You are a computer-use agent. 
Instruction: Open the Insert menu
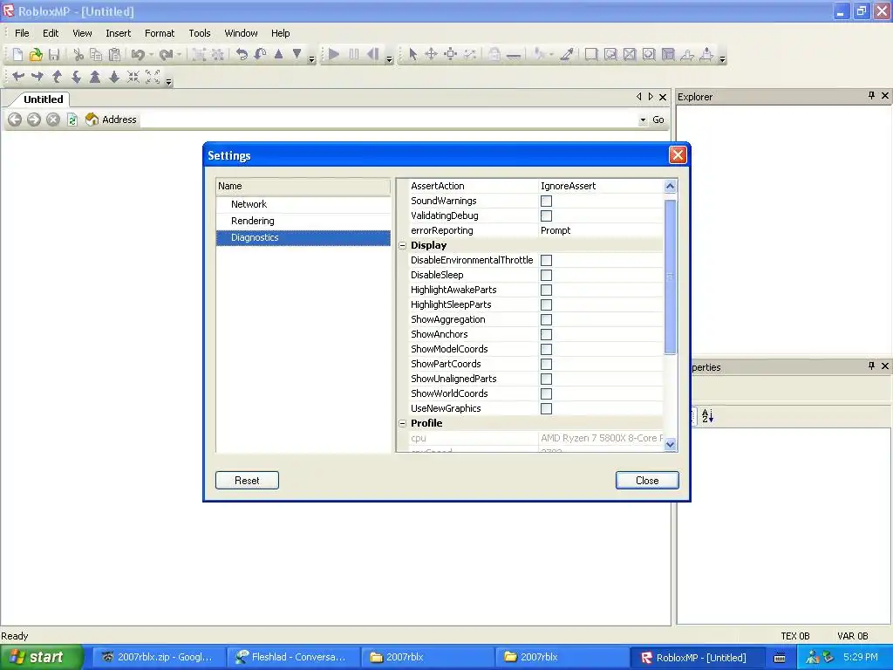coord(118,33)
